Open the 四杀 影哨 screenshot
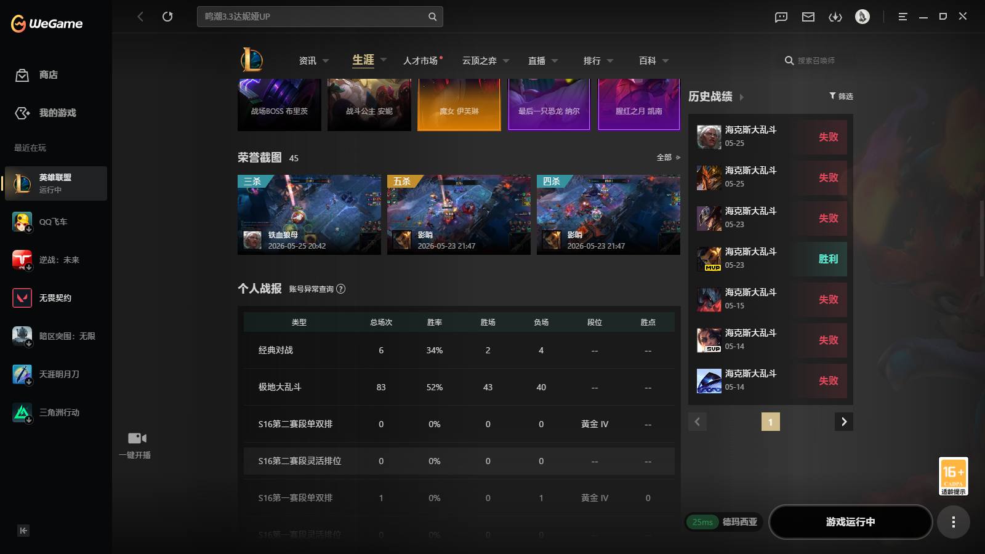The width and height of the screenshot is (985, 554). [608, 215]
